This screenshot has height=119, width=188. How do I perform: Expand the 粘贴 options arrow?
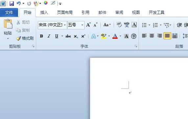[x=8, y=39]
